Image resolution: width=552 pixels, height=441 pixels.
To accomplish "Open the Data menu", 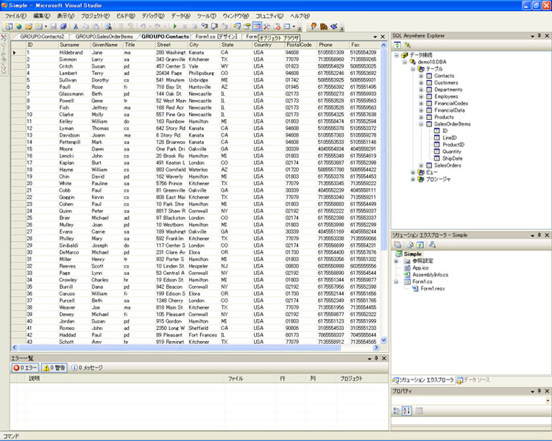I will pyautogui.click(x=180, y=16).
